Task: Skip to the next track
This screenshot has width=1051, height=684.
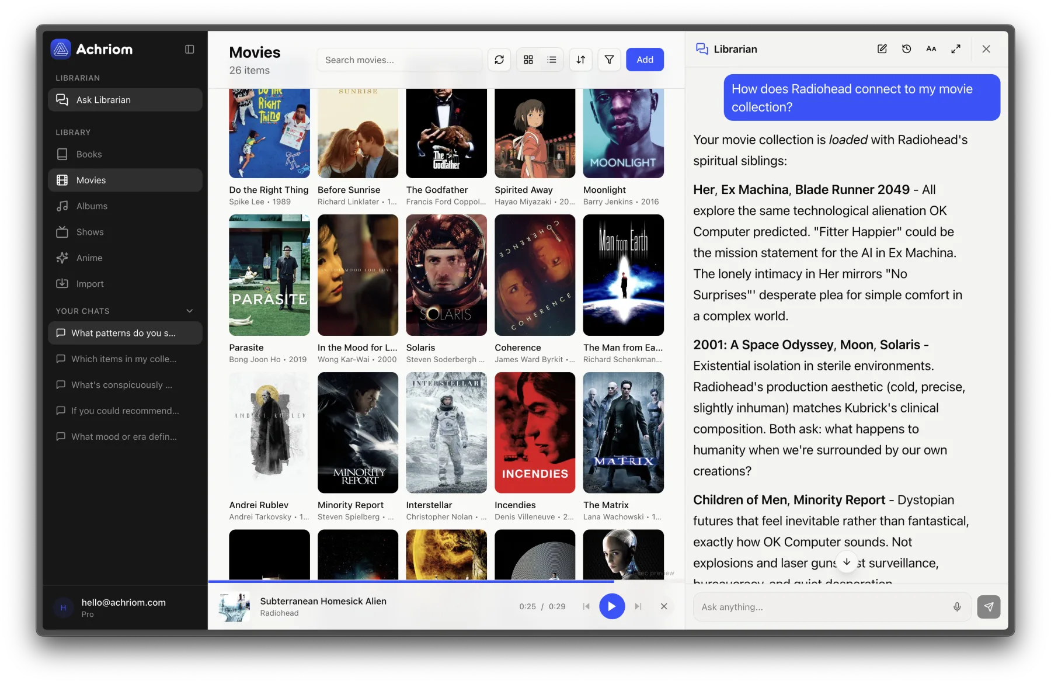Action: coord(638,606)
